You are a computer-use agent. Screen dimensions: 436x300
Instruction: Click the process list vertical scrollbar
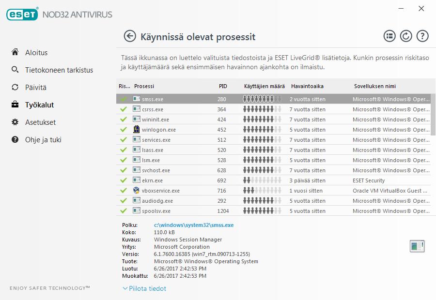433,115
